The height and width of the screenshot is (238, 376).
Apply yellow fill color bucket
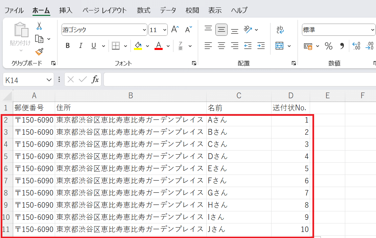coord(138,46)
